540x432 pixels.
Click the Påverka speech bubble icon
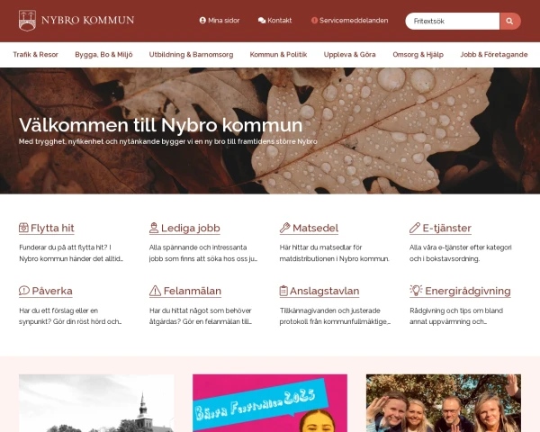[24, 291]
